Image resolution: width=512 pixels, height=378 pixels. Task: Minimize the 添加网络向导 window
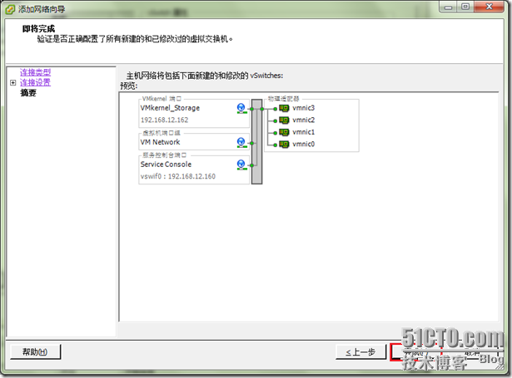coord(449,7)
